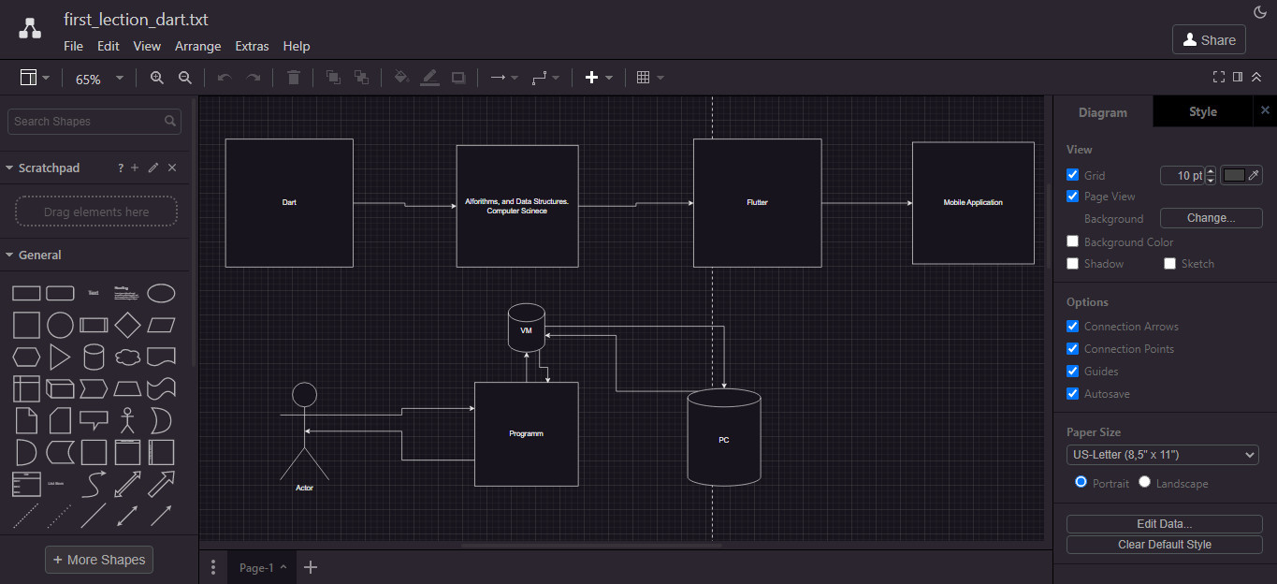Click the Delete trash icon in toolbar
Image resolution: width=1277 pixels, height=584 pixels.
coord(293,78)
